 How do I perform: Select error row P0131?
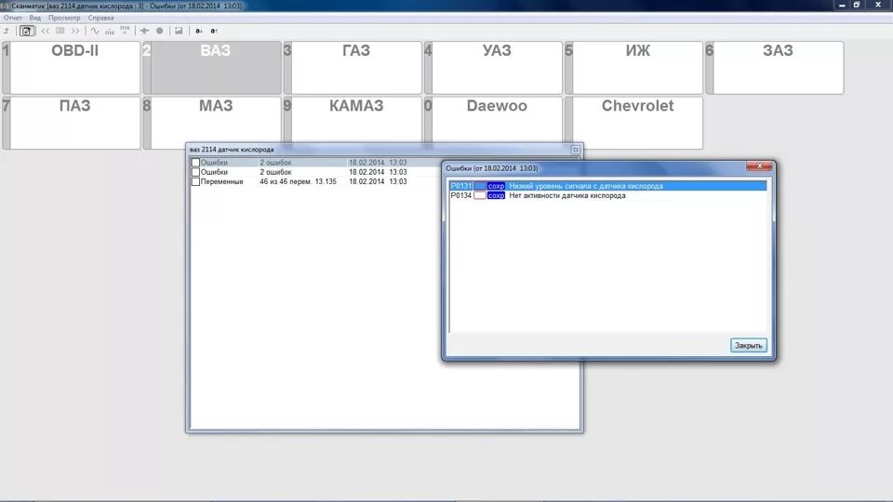point(607,186)
